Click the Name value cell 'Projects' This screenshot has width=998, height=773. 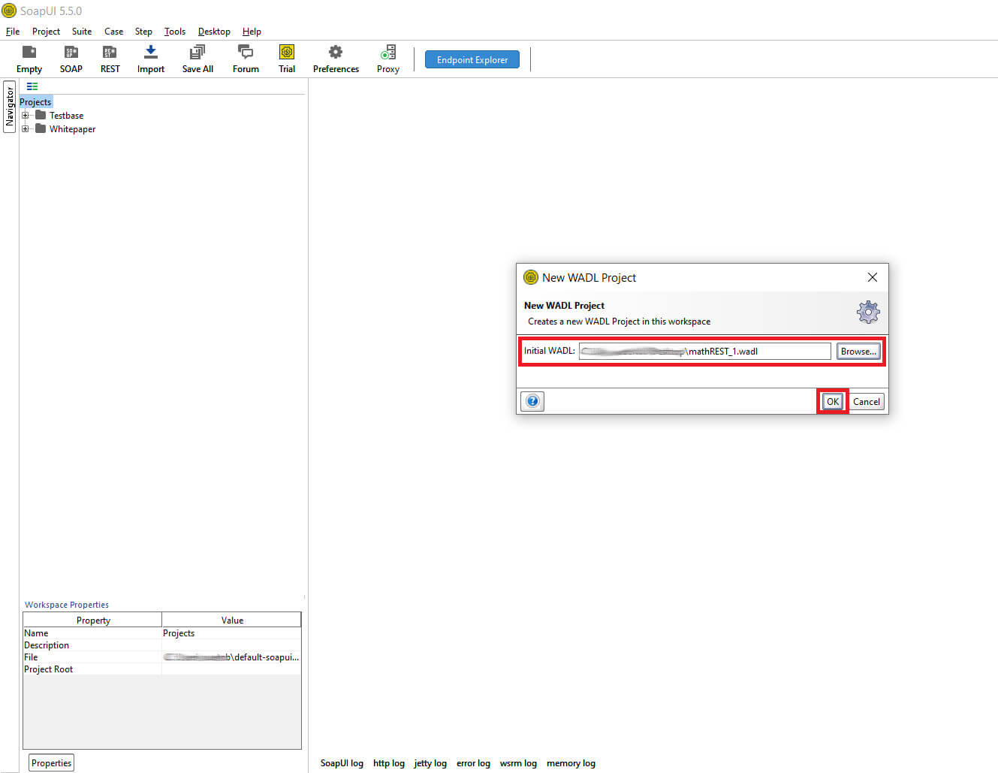click(231, 633)
